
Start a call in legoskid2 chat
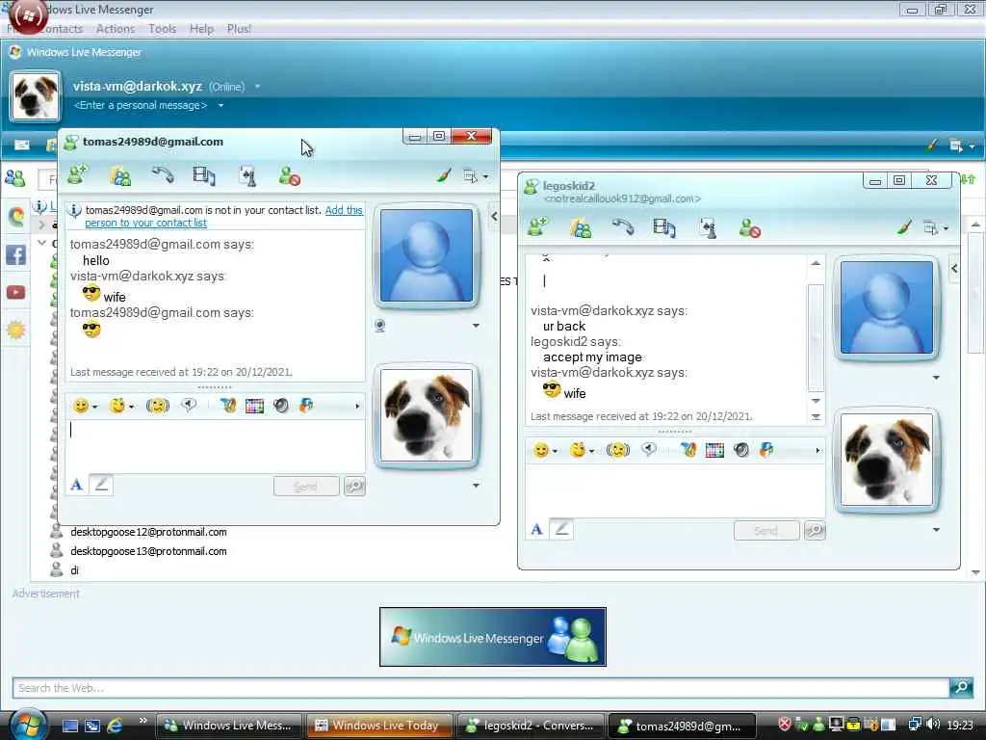[623, 227]
